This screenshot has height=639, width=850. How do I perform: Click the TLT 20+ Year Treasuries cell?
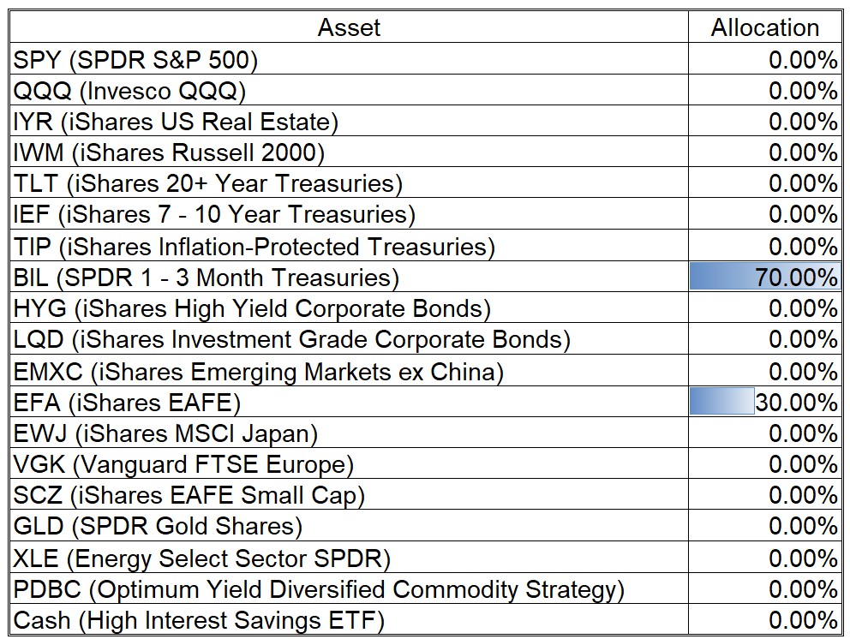[207, 183]
